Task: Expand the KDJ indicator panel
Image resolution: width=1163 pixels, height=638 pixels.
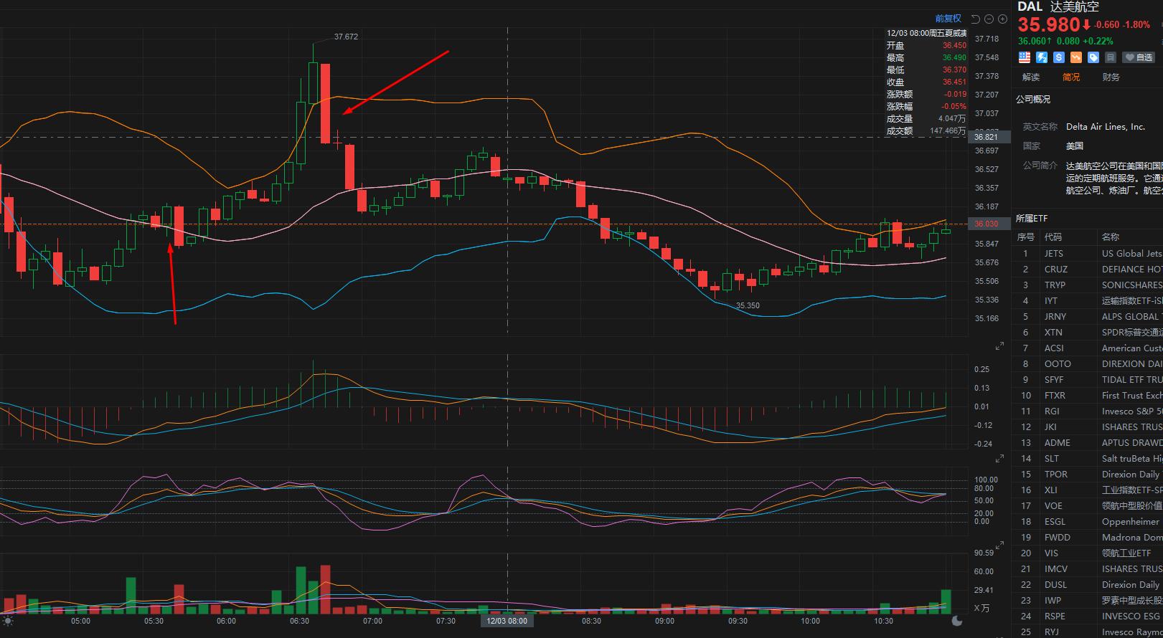Action: [999, 458]
